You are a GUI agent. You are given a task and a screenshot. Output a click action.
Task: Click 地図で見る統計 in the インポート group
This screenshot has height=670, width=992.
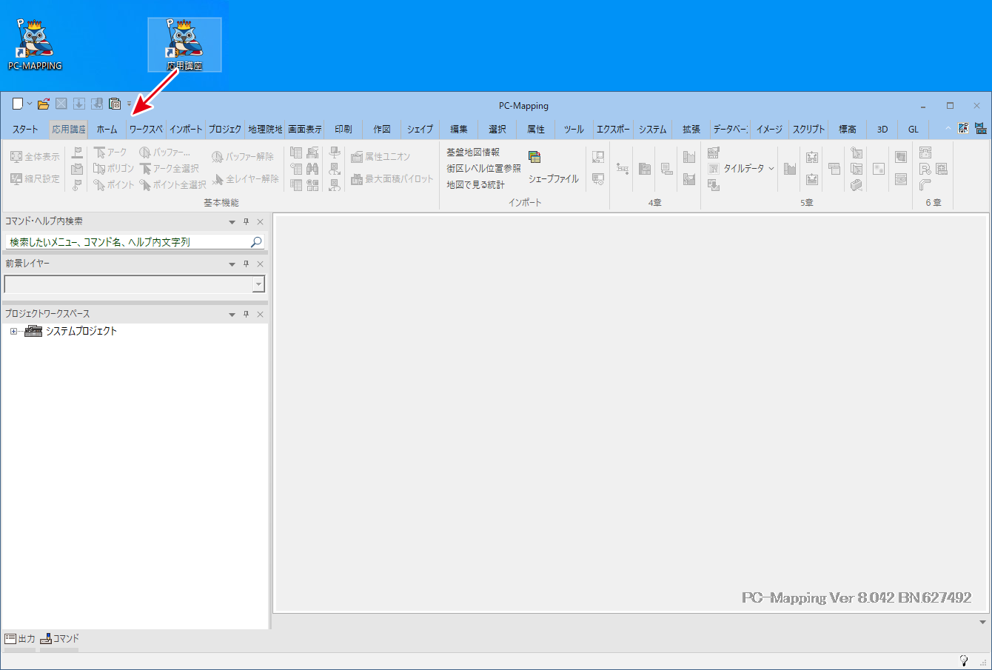[x=475, y=184]
